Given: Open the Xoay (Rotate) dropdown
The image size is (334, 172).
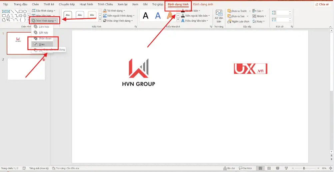Looking at the screenshot, I should point(258,21).
